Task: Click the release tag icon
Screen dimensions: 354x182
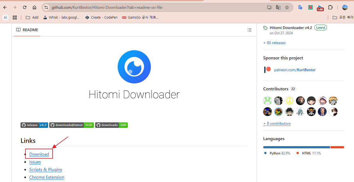Action: tap(265, 28)
